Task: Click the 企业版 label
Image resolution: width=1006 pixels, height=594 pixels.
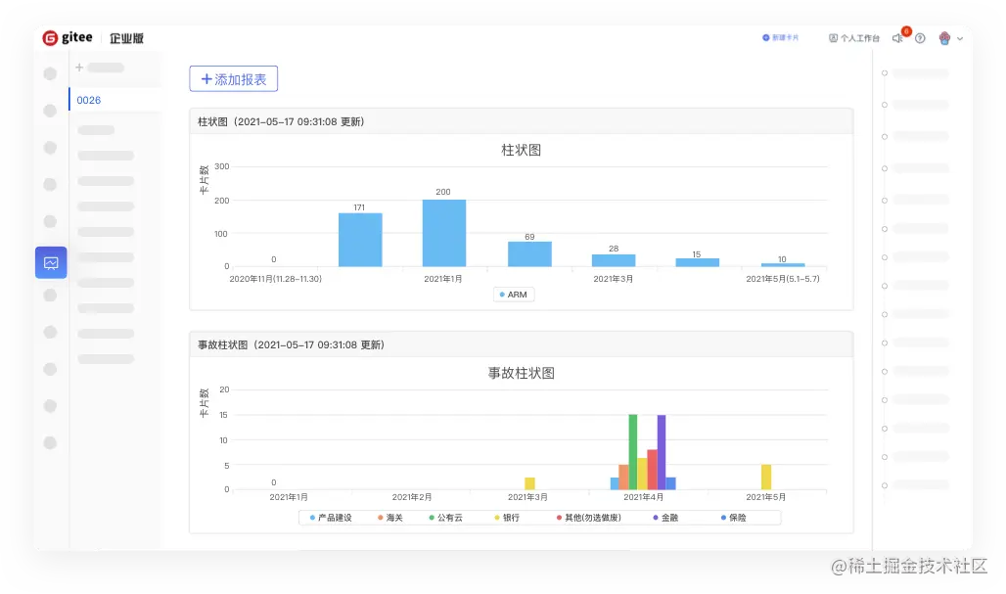Action: [126, 38]
